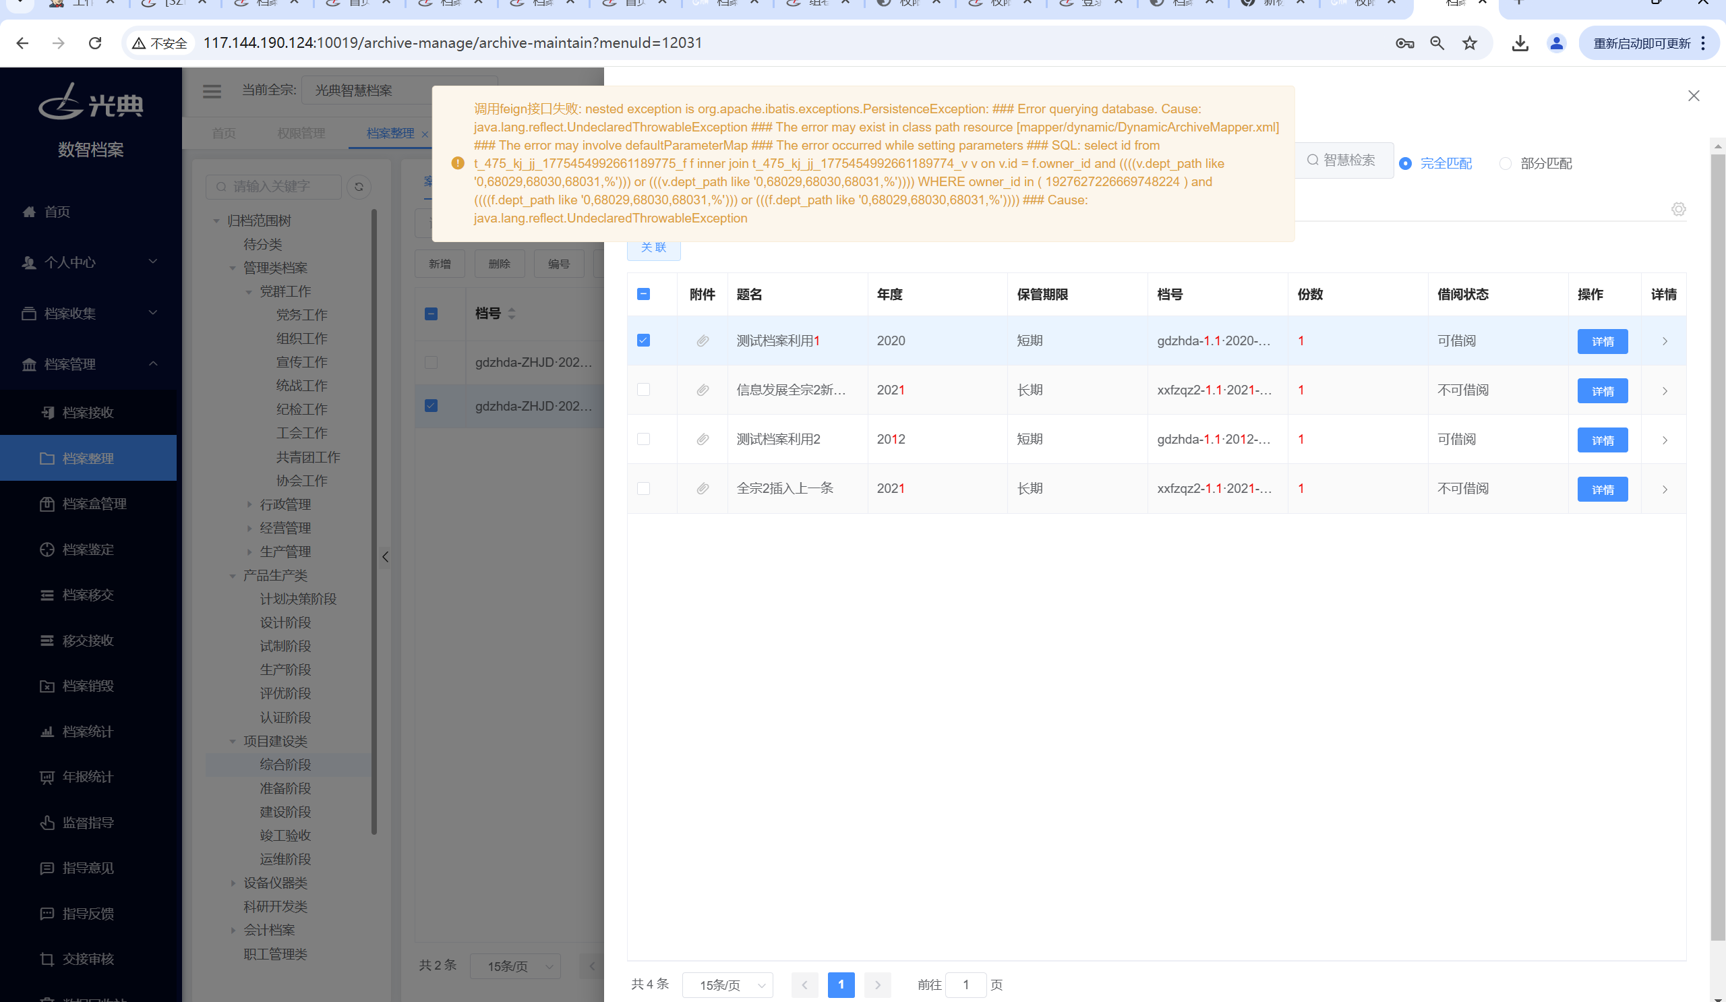Open 年报统计 in the sidebar

coord(88,777)
